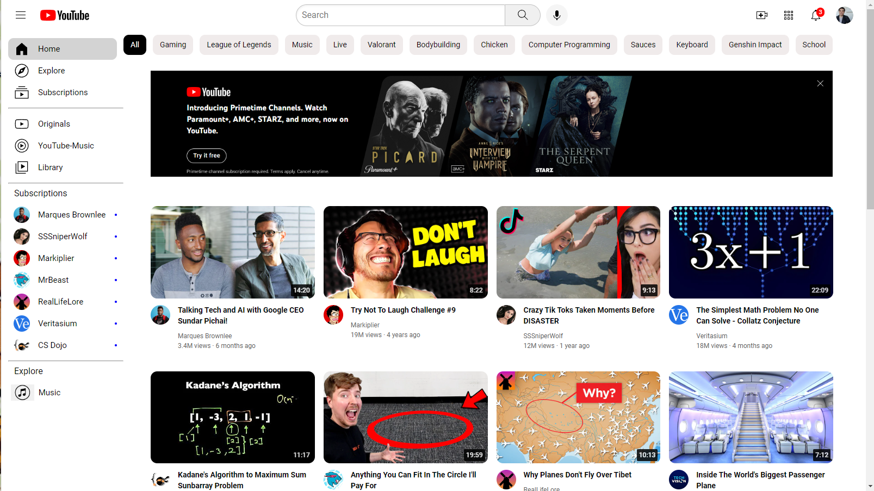
Task: Open YouTube-Music in sidebar
Action: 63,146
